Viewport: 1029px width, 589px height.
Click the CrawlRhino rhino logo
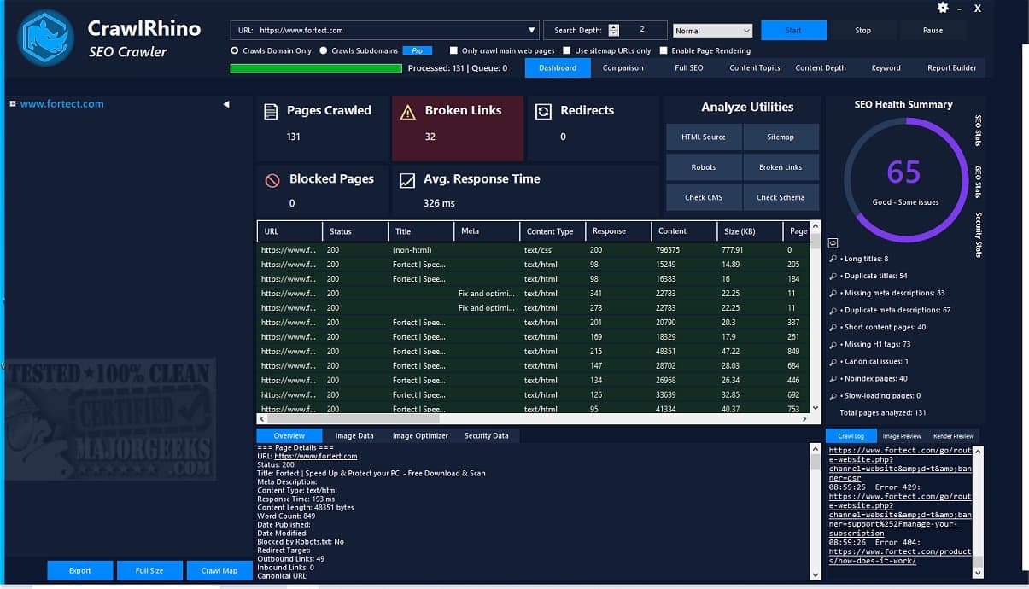pos(44,36)
